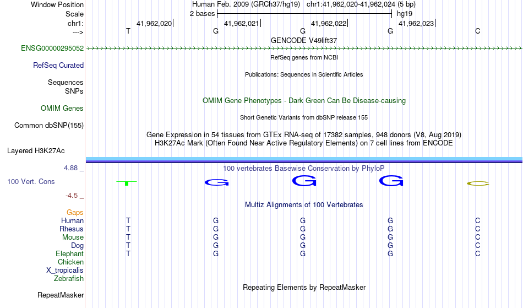Select the RepeatMasker track label
This screenshot has height=308, width=523.
point(61,295)
